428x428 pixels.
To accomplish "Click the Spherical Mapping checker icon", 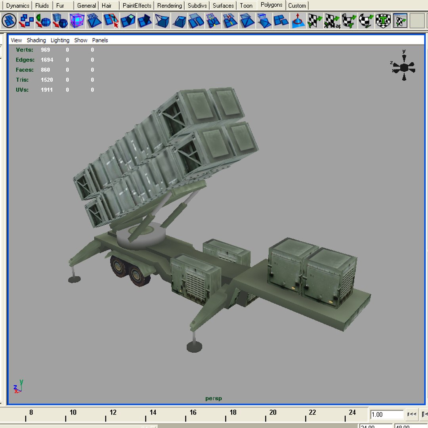I will click(366, 21).
